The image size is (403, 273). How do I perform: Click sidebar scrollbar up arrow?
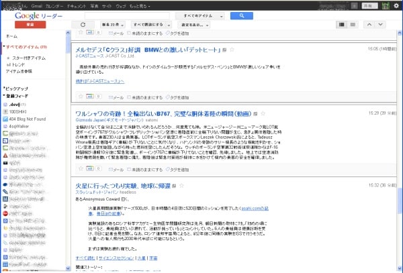(68, 33)
